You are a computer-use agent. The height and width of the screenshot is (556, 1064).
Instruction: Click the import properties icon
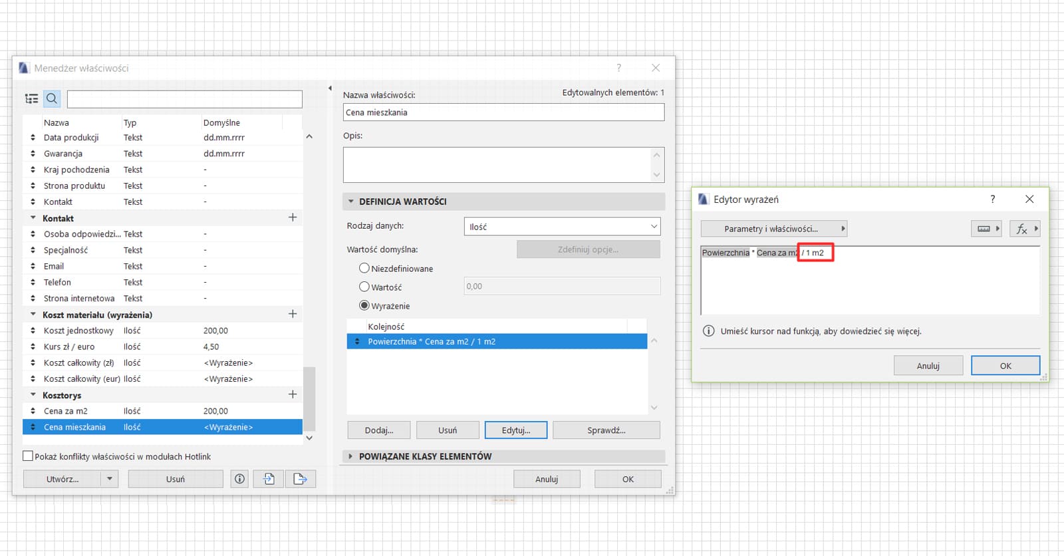point(269,479)
